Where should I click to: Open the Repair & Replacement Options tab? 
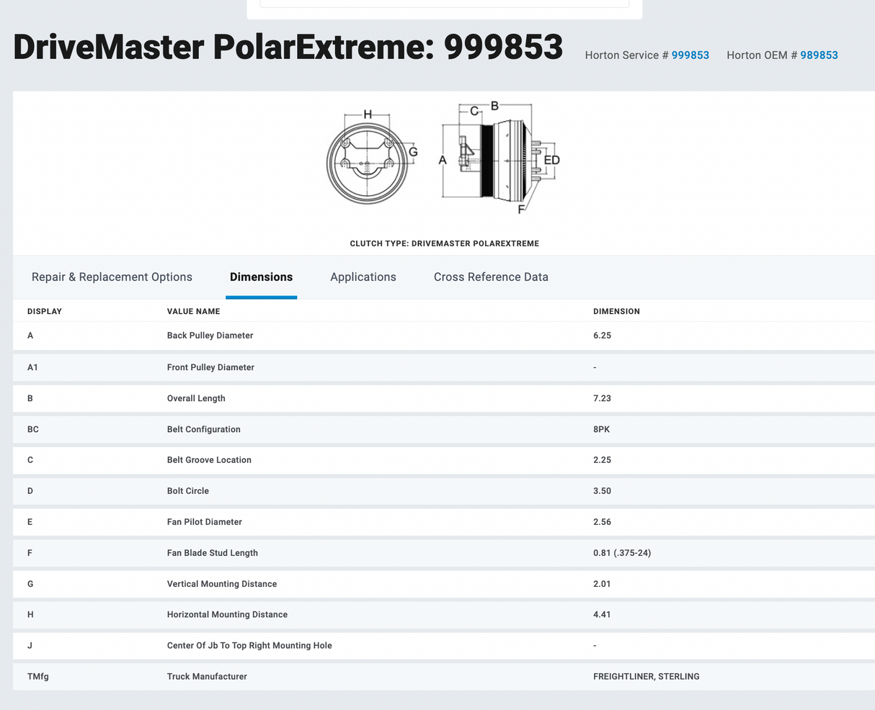pos(112,277)
